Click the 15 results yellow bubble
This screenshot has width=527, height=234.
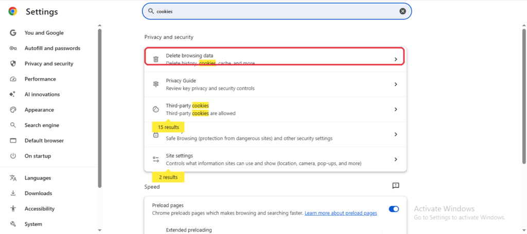coord(168,127)
